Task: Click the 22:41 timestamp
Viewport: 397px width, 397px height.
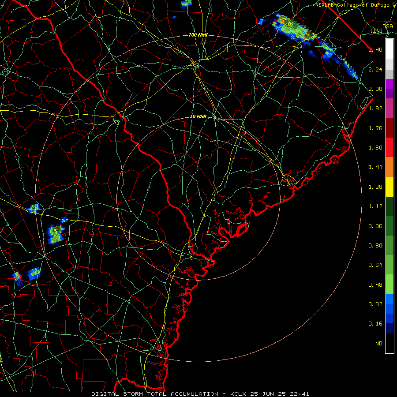Action: [299, 394]
